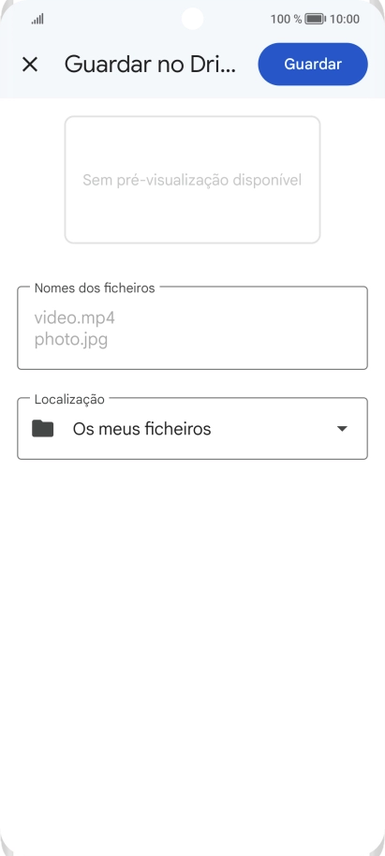The height and width of the screenshot is (856, 385).
Task: Open the Localização dropdown arrow
Action: tap(342, 429)
